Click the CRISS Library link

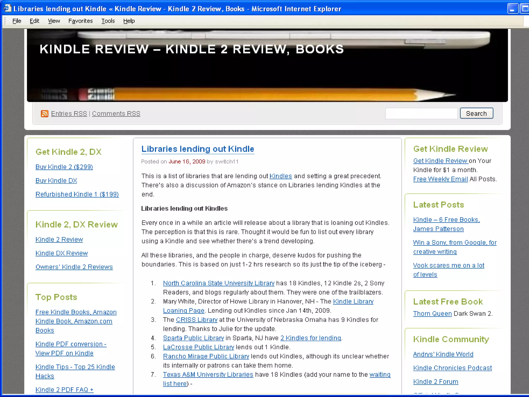197,320
